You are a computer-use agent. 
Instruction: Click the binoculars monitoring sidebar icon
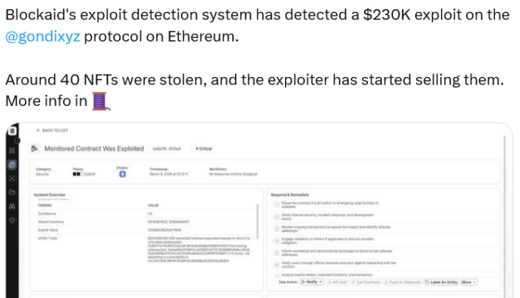[x=12, y=206]
